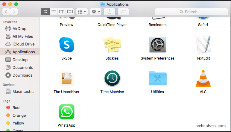
Task: Click the Desktop sidebar icon
Action: pos(8,60)
